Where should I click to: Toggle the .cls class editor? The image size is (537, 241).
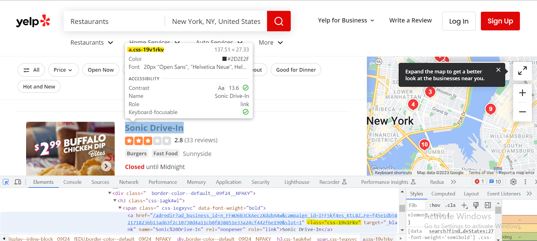[x=450, y=205]
